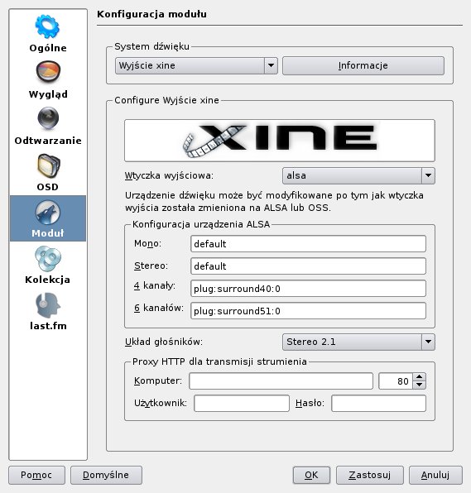Increase the proxy port number with up arrow
The height and width of the screenshot is (493, 471).
click(420, 376)
